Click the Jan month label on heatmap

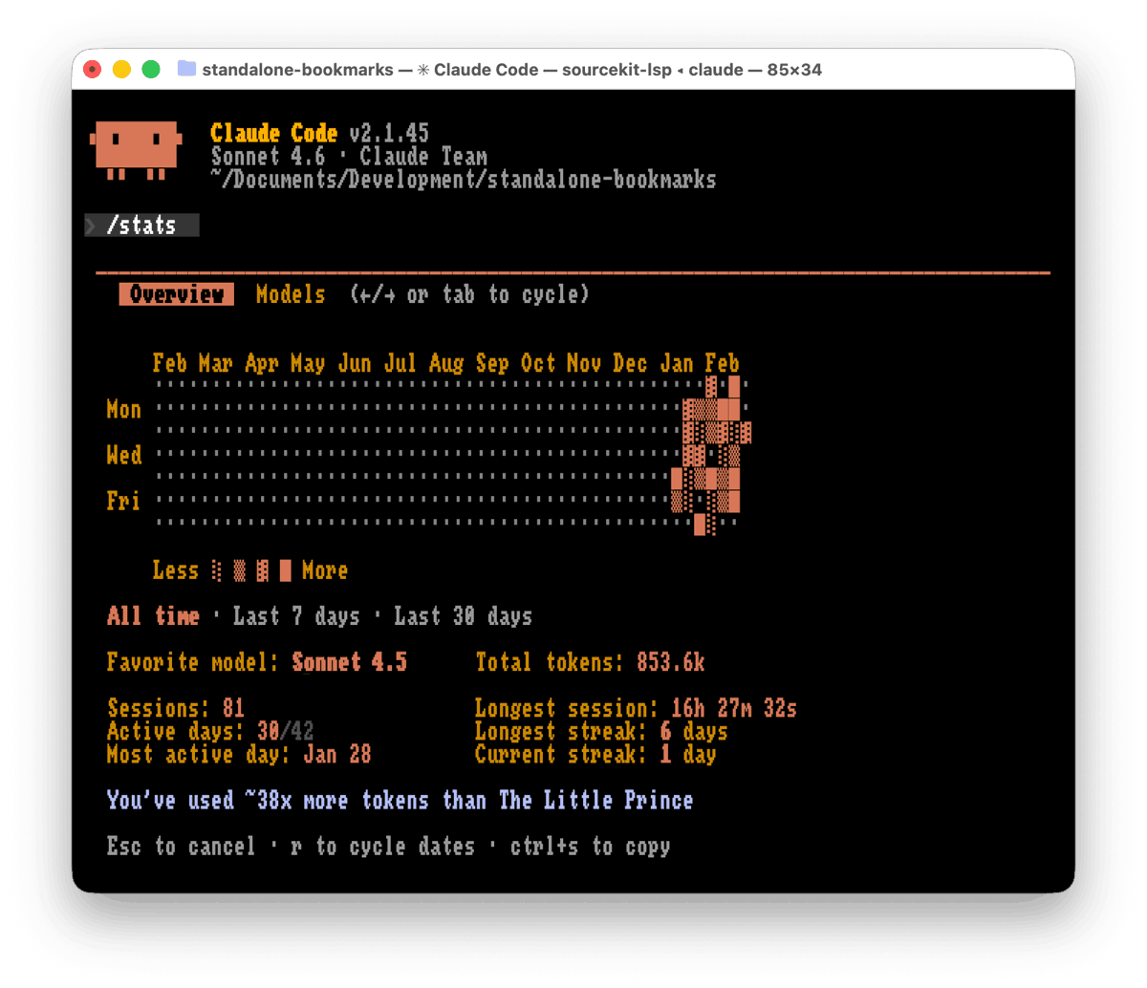click(x=677, y=363)
